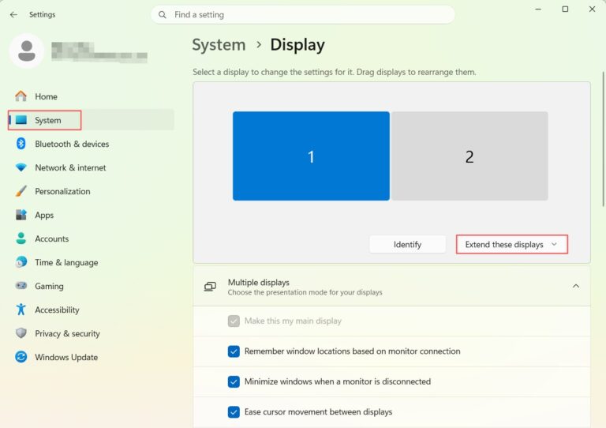Viewport: 606px width, 428px height.
Task: Click the Display breadcrumb title
Action: [297, 45]
